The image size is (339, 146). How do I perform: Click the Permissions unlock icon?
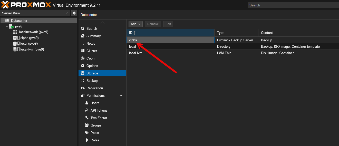point(83,95)
